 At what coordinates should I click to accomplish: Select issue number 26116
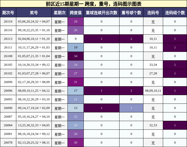pos(8,30)
